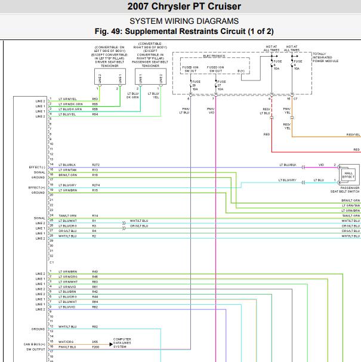361x362 pixels.
Task: Click the 'PASSENGER SEAT BELT TENSIONER' label
Action: (x=150, y=64)
